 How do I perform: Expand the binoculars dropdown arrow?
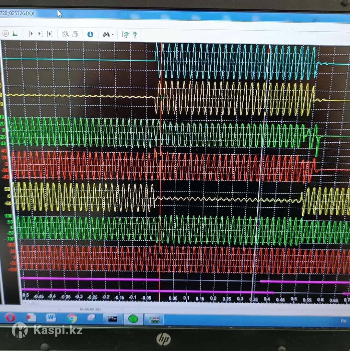tap(112, 35)
